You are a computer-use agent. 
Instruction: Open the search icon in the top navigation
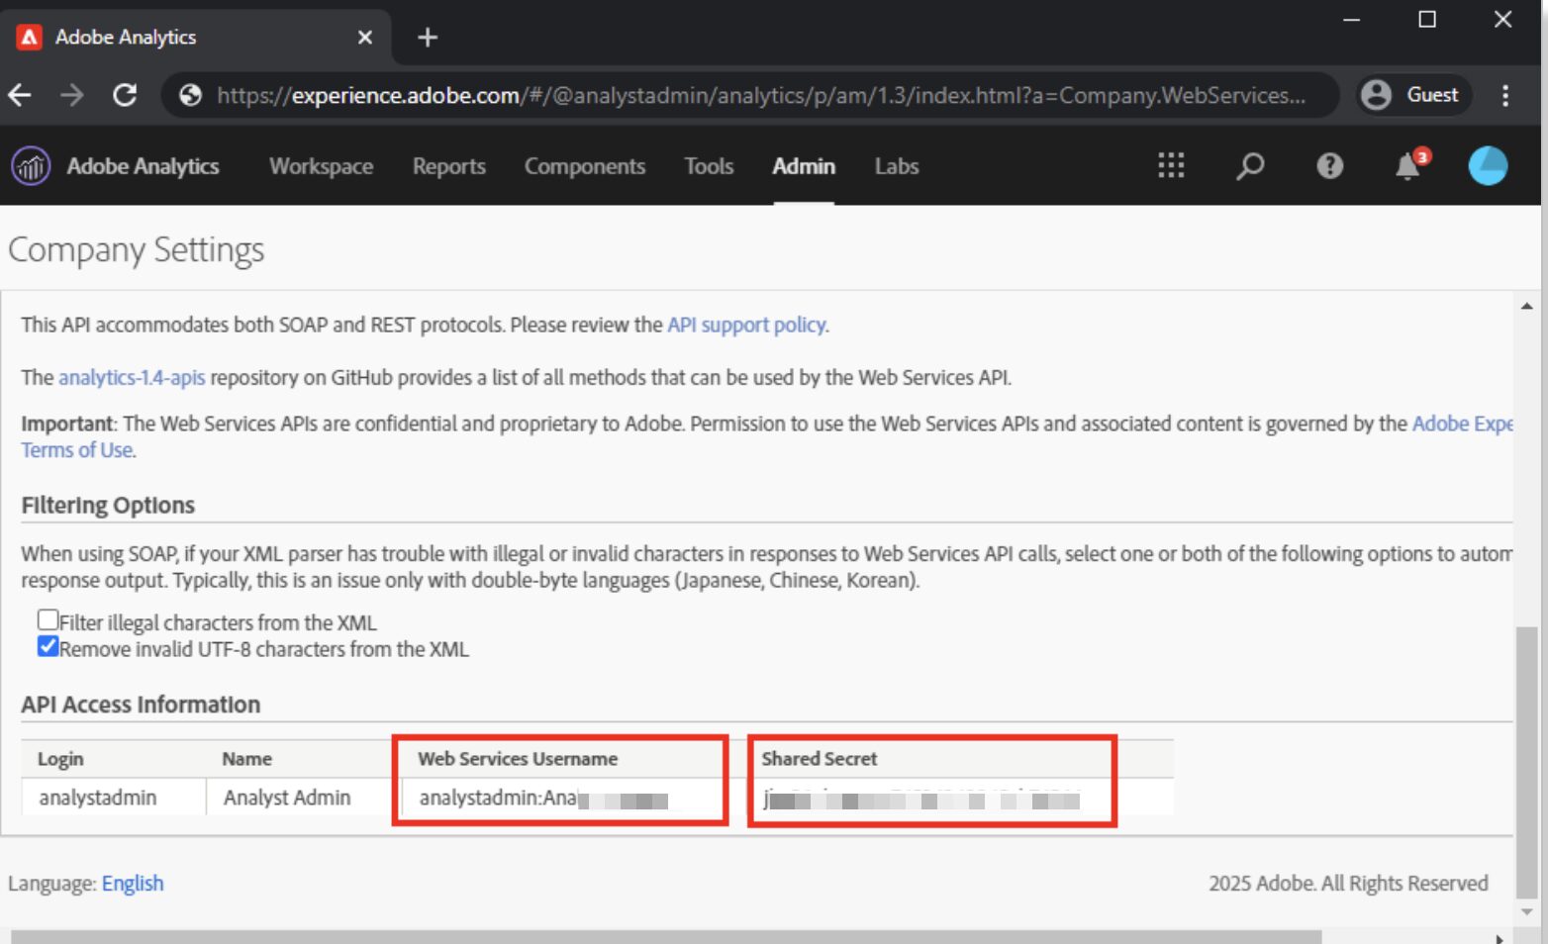pos(1249,165)
